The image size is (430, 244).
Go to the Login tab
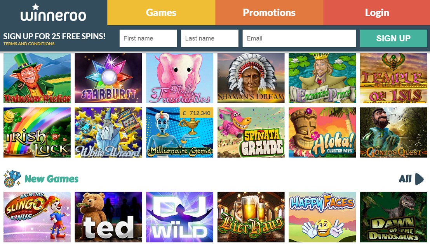pyautogui.click(x=377, y=12)
